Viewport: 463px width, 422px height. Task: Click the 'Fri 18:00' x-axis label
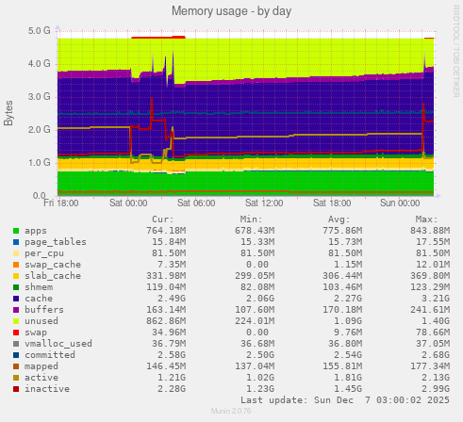61,203
